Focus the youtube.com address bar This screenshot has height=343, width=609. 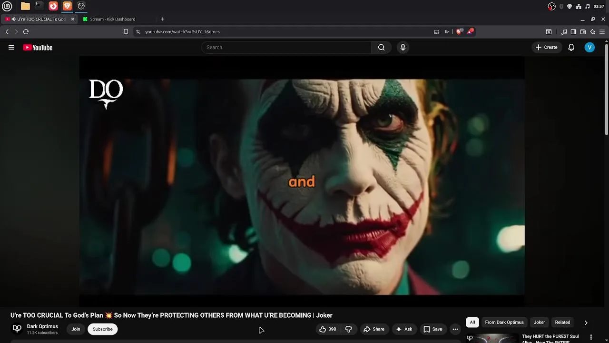coord(285,31)
